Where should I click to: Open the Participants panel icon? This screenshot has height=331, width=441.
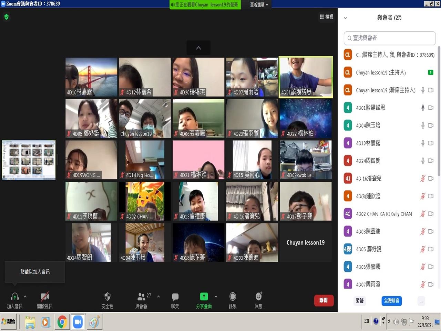(141, 297)
